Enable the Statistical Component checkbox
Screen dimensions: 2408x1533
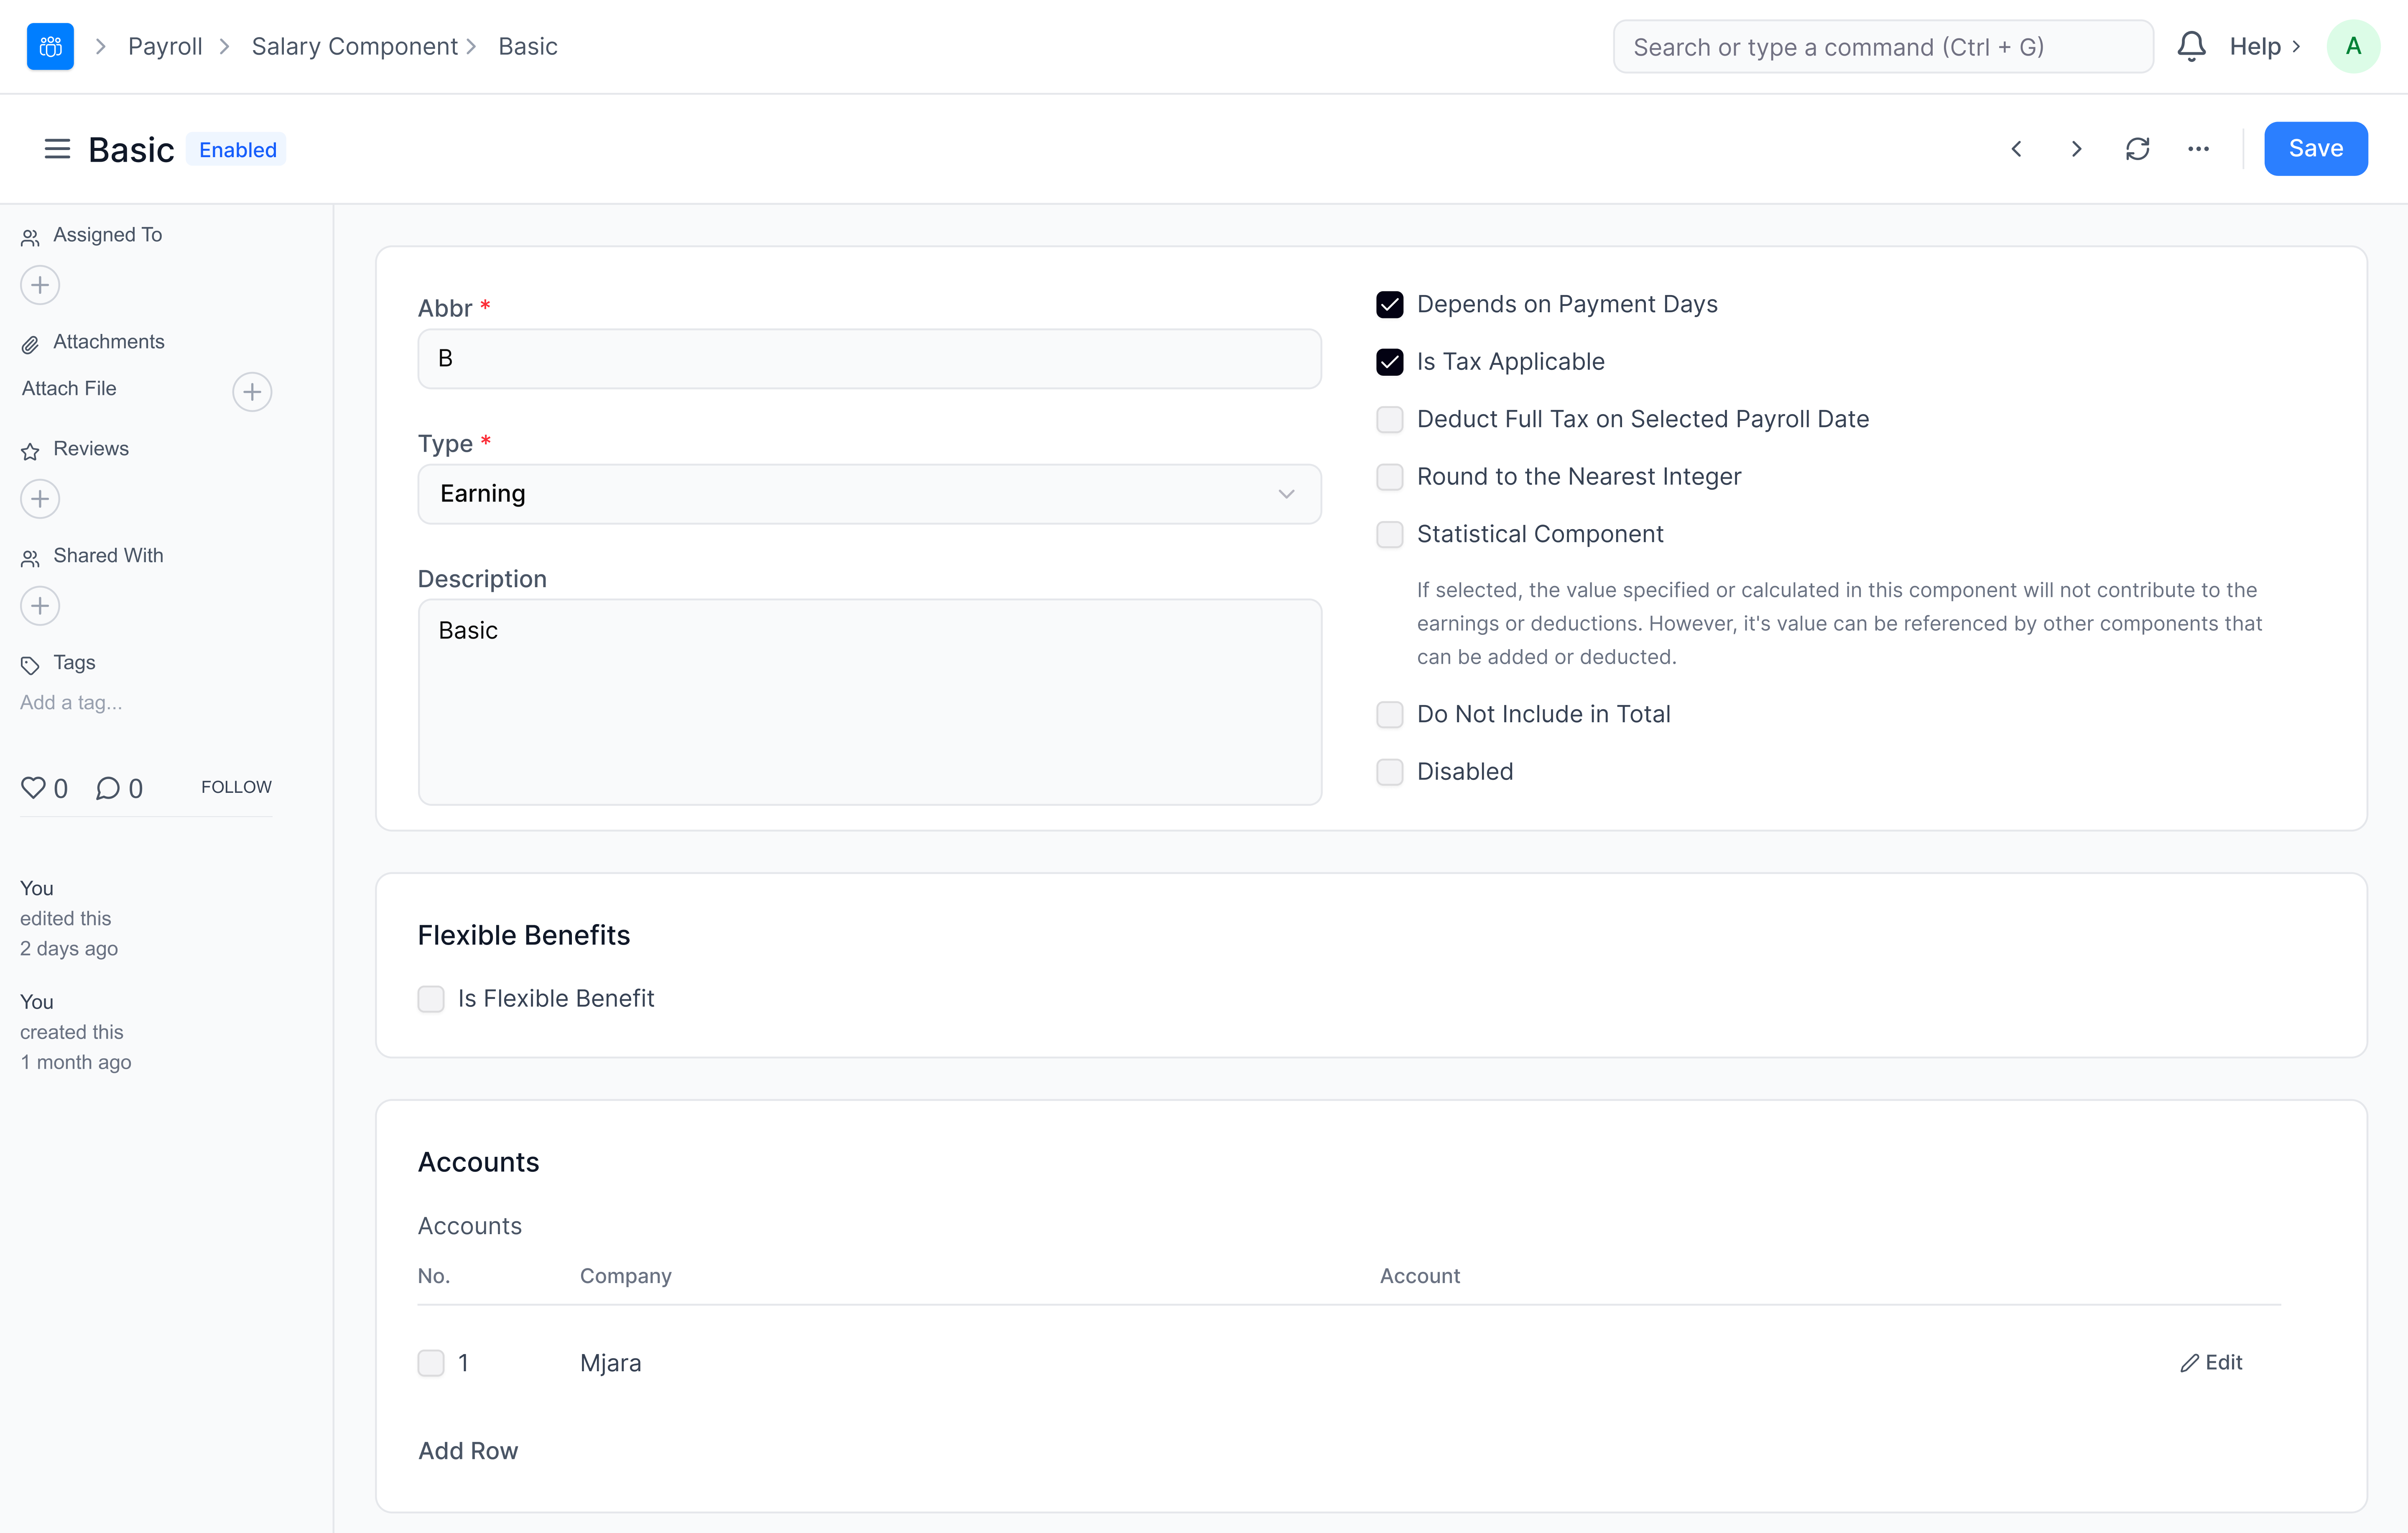(1389, 534)
